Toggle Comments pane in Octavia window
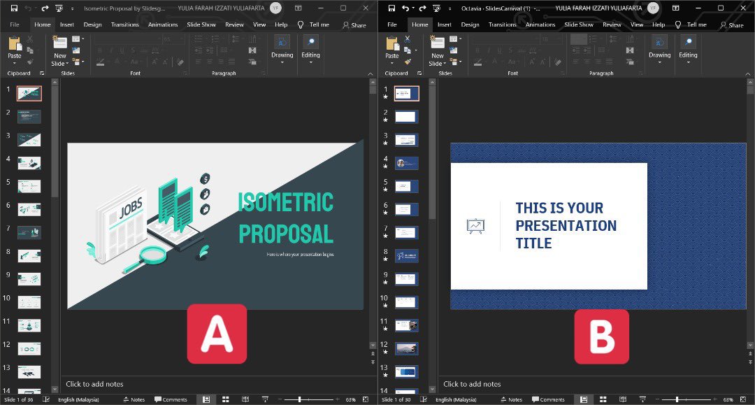The image size is (755, 405). (548, 399)
